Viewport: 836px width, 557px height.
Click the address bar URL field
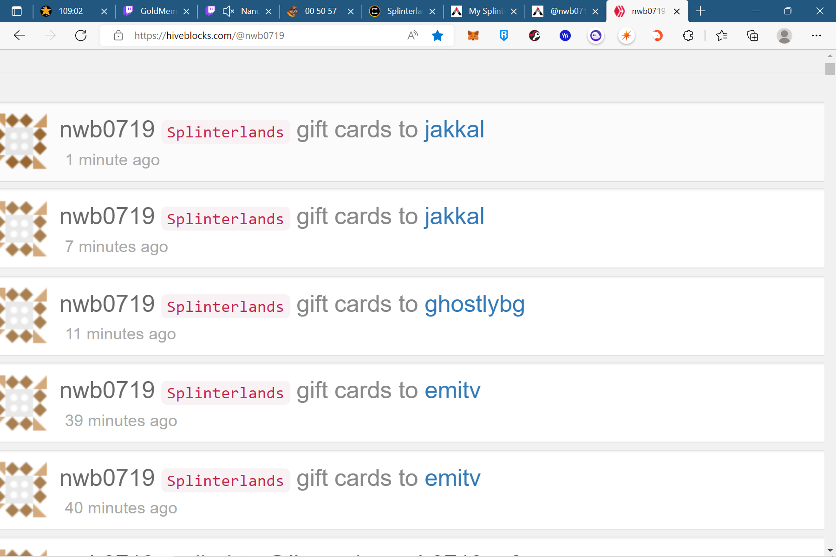click(x=265, y=35)
